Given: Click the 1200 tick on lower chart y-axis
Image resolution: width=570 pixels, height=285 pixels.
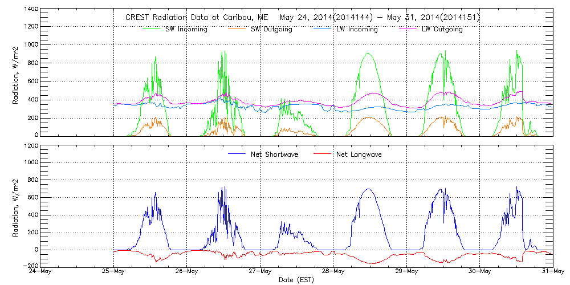Looking at the screenshot, I should 31,146.
